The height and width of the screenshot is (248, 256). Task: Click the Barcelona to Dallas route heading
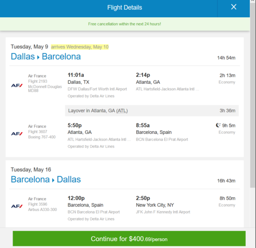[x=46, y=180]
